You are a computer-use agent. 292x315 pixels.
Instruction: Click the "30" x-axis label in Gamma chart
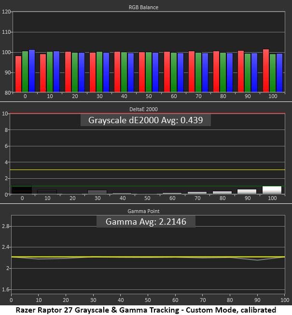93,300
